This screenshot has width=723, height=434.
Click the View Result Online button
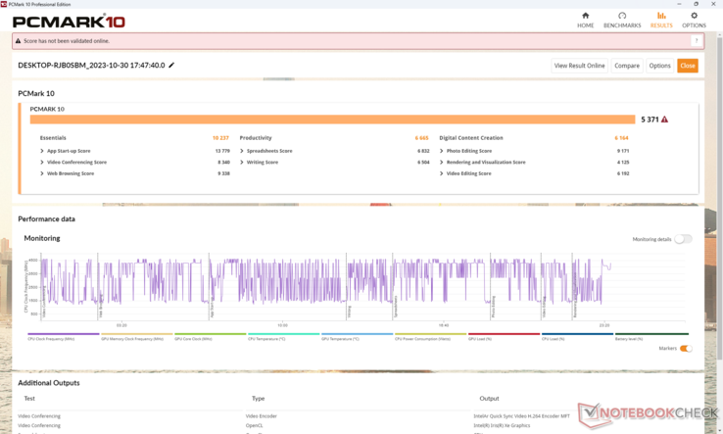pos(579,66)
